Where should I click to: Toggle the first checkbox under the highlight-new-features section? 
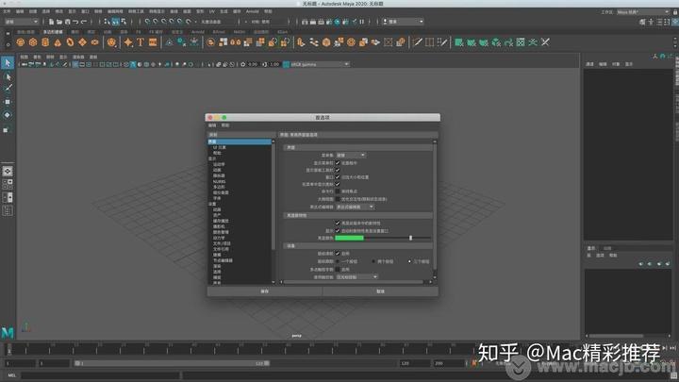338,223
